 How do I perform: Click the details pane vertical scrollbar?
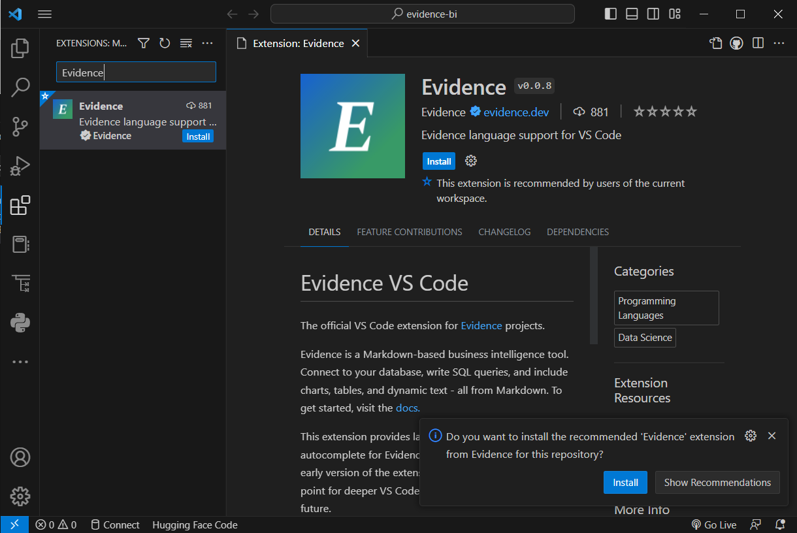[x=594, y=295]
